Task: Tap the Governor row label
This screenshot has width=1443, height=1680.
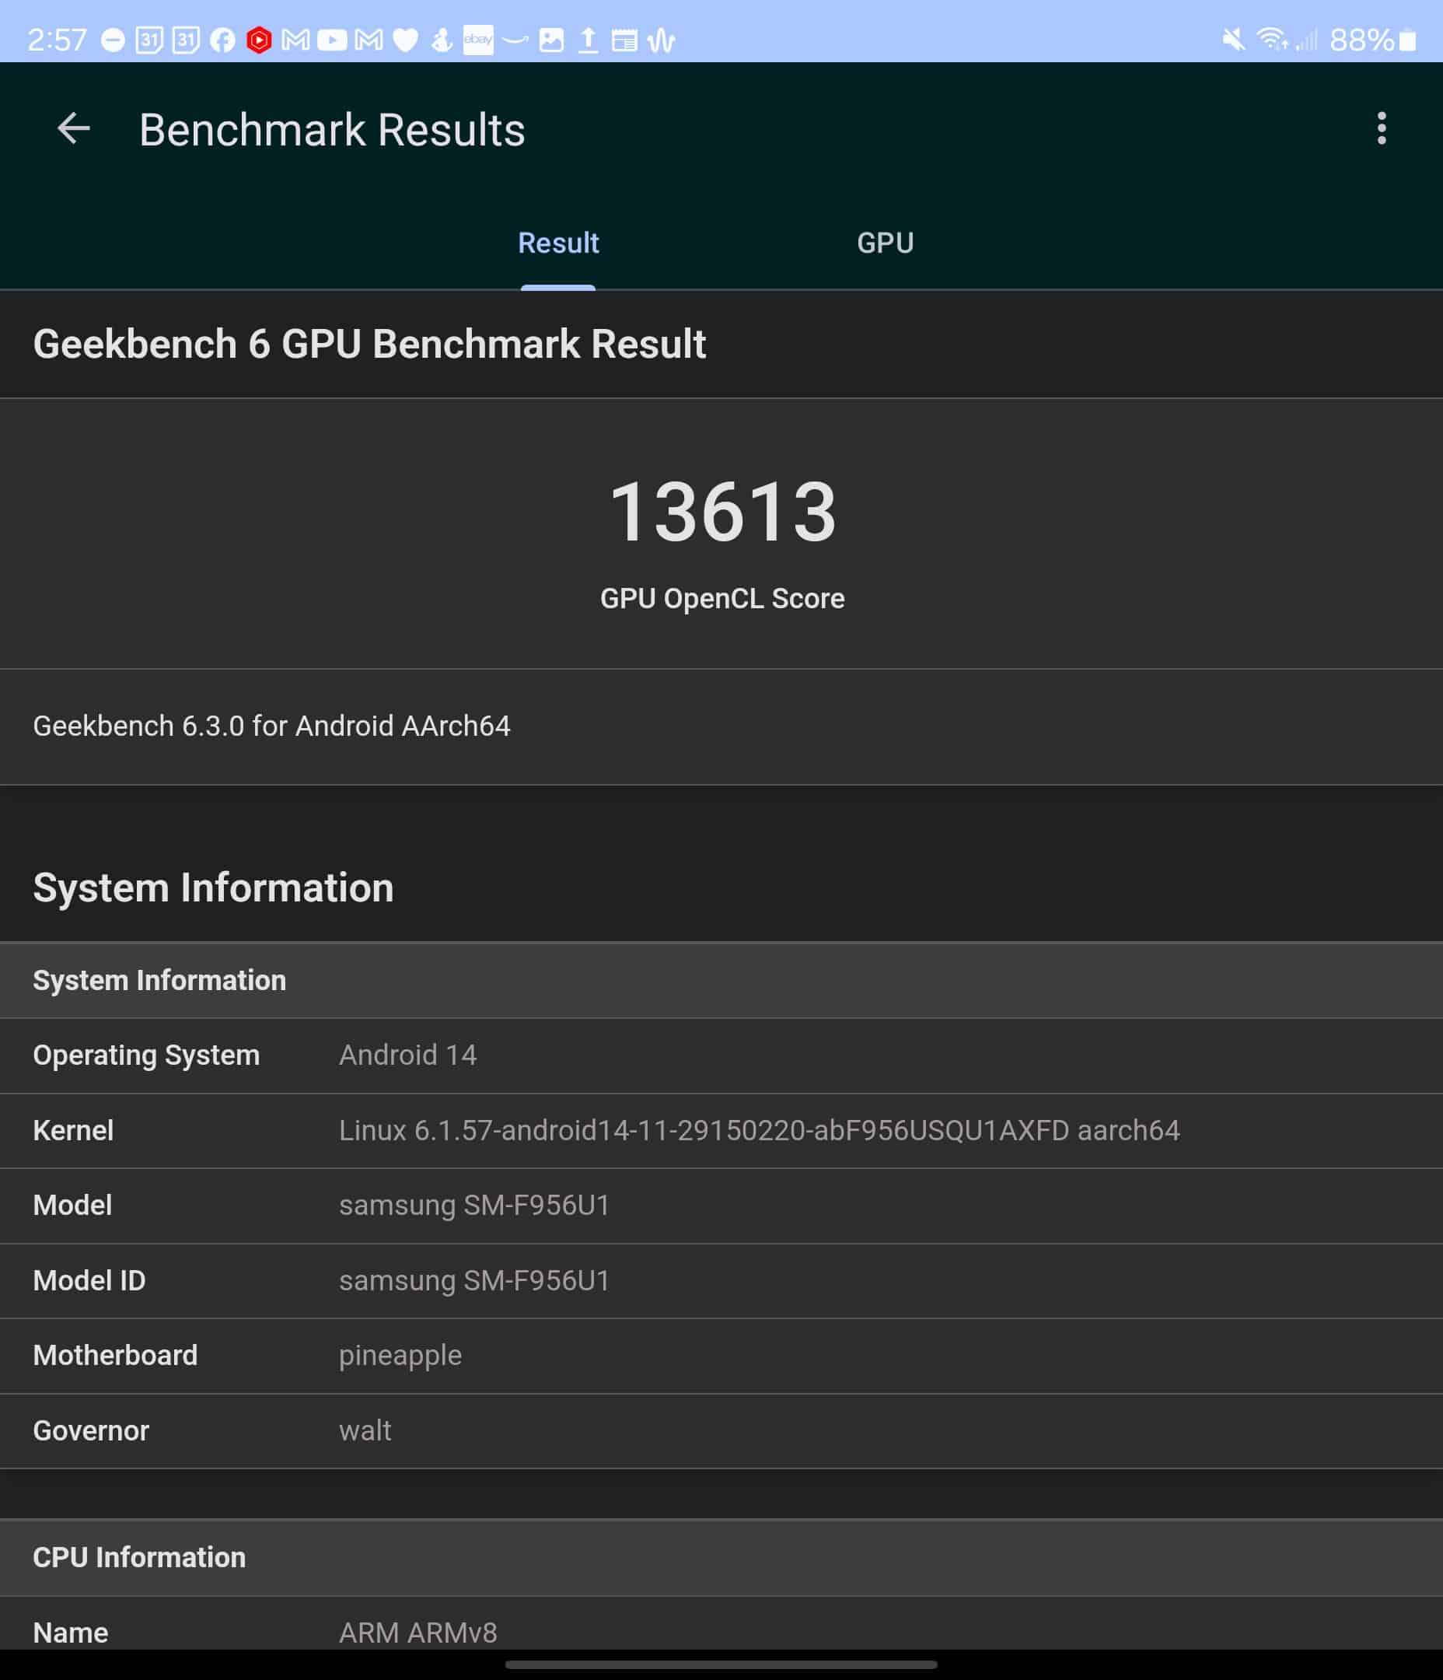Action: 91,1430
